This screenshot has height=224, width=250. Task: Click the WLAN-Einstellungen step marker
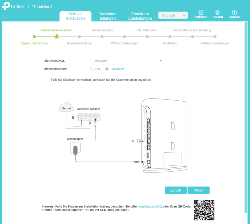(x=124, y=37)
